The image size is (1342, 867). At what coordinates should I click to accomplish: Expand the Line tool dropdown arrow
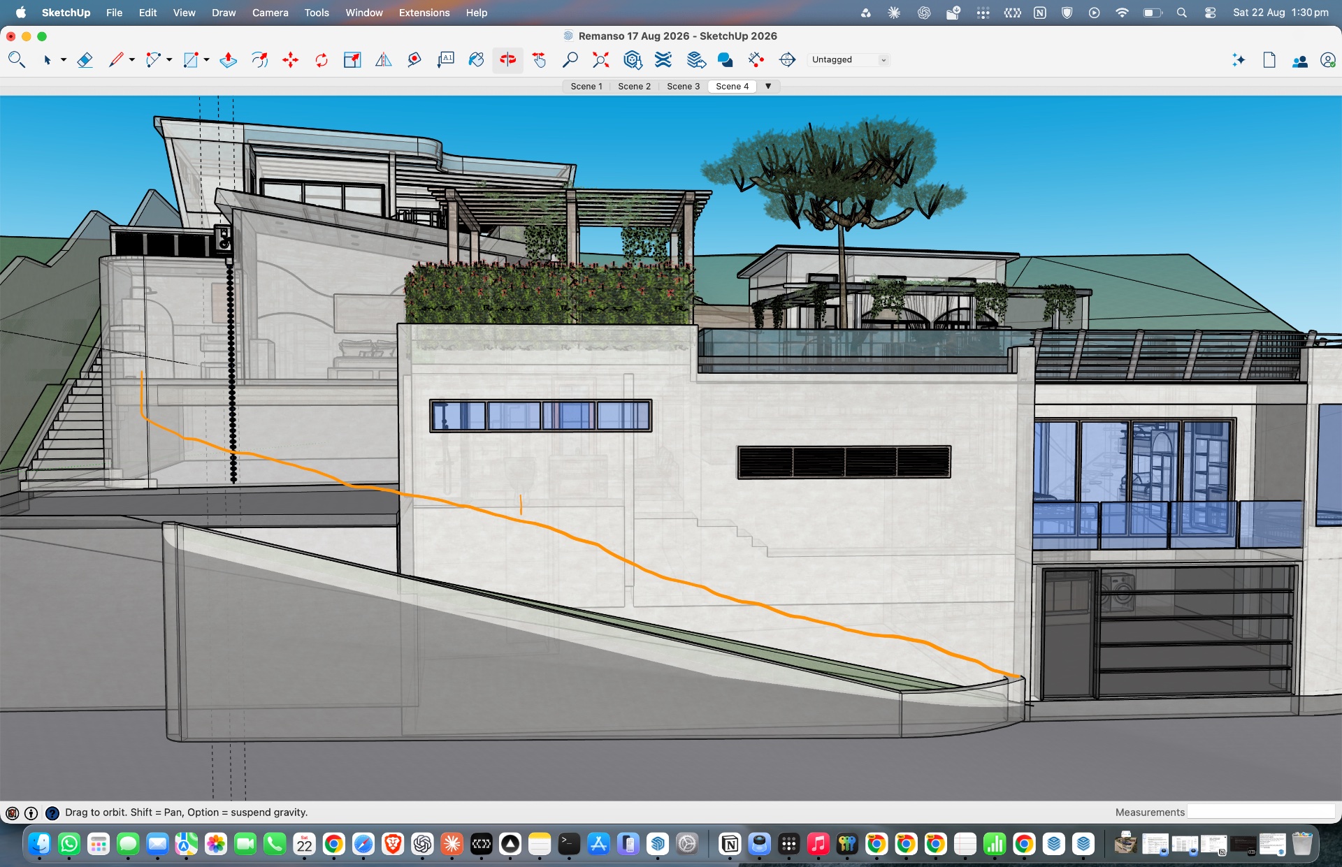[x=131, y=60]
